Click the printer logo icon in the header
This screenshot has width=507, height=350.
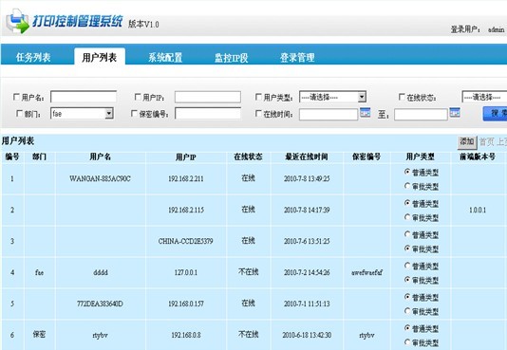17,21
